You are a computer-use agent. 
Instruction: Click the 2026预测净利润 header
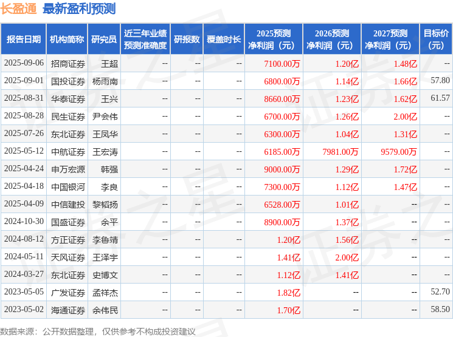click(x=332, y=39)
